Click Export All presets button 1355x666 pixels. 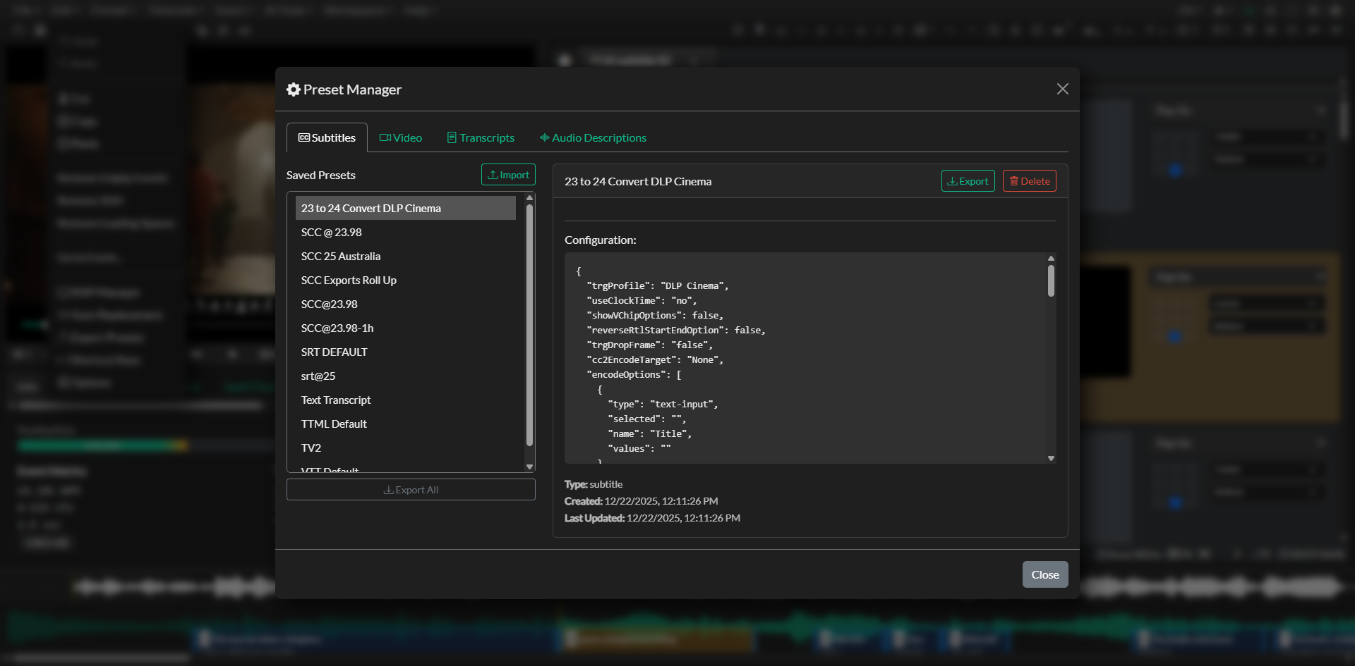[x=411, y=490]
